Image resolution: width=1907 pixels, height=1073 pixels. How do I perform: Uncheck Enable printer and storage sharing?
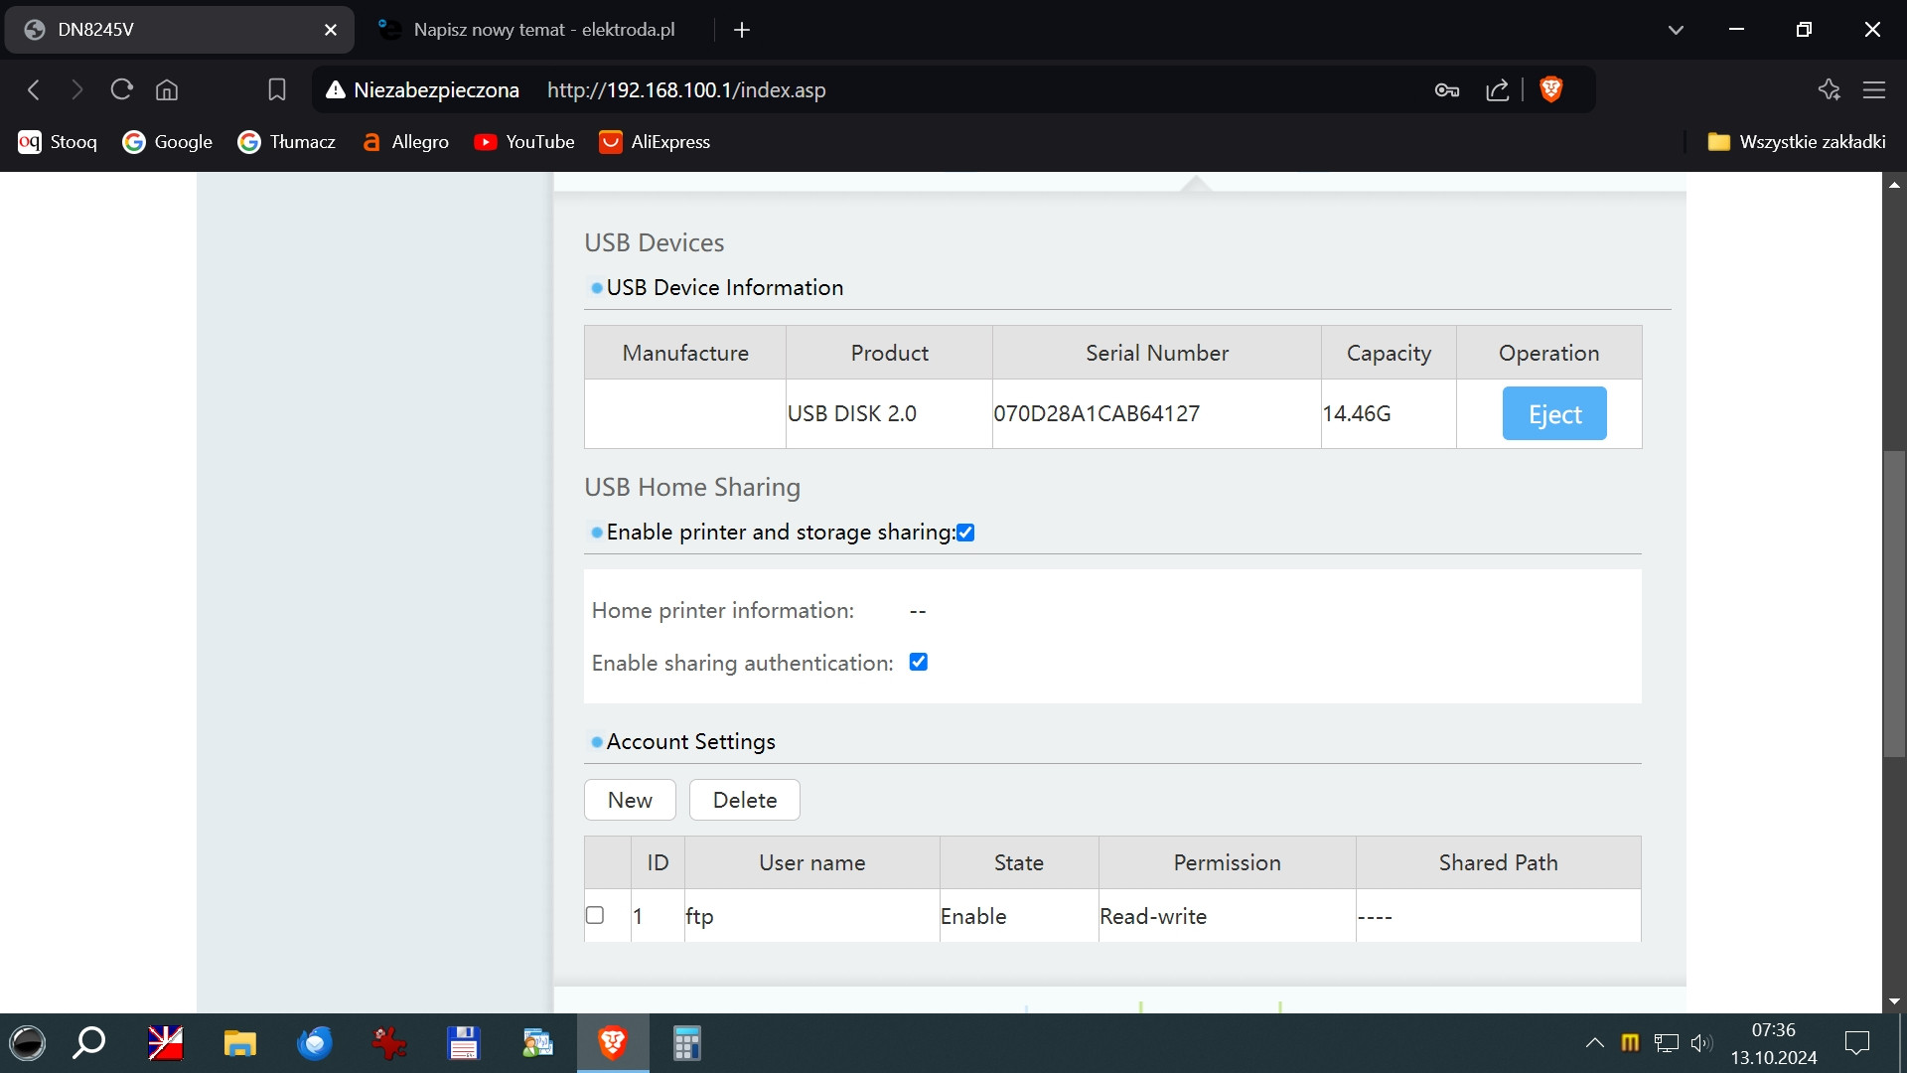click(964, 532)
